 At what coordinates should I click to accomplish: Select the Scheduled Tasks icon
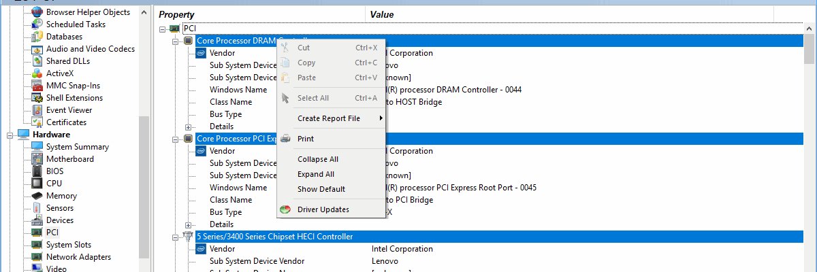(37, 24)
